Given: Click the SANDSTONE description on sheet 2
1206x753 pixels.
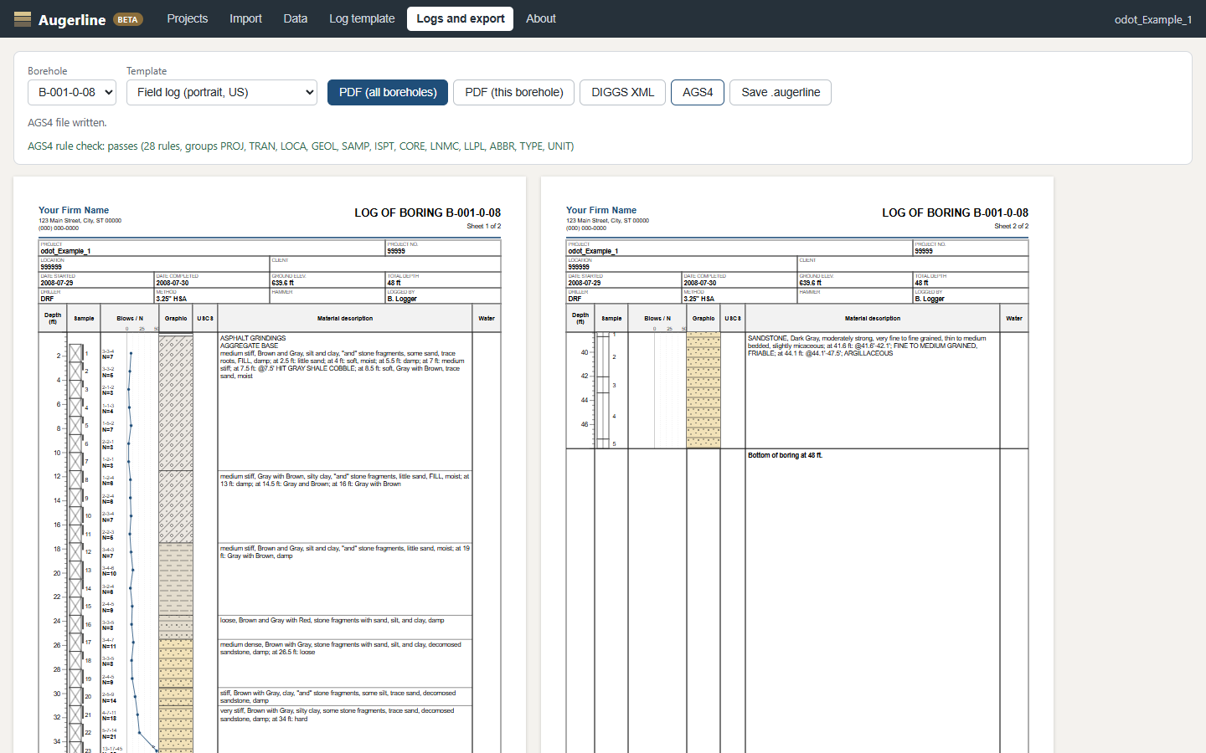Looking at the screenshot, I should (867, 346).
